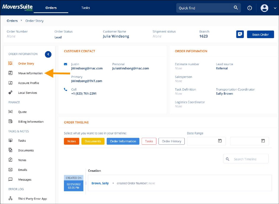Toggle the Notes timeline filter
Screen dimensions: 279x204
click(72, 141)
